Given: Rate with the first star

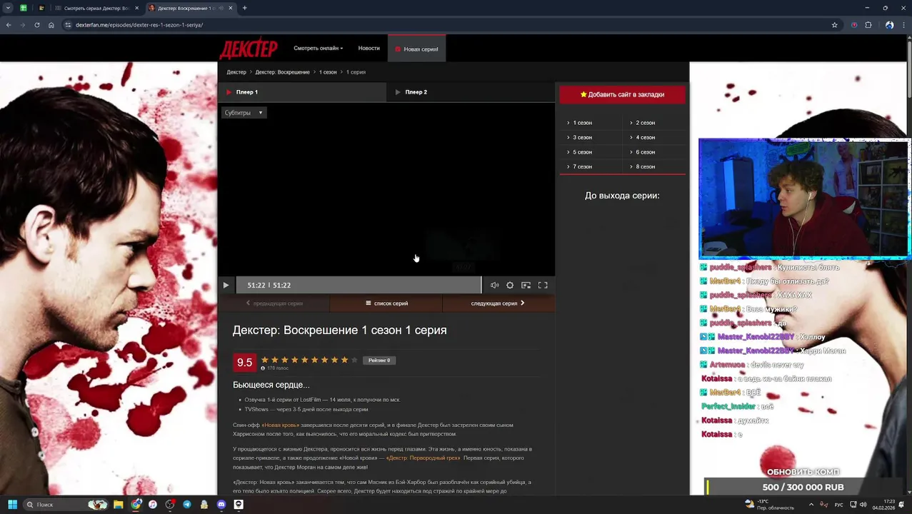Looking at the screenshot, I should pyautogui.click(x=265, y=360).
